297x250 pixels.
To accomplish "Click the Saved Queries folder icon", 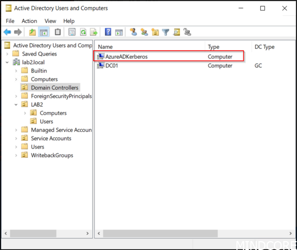I will (x=16, y=53).
